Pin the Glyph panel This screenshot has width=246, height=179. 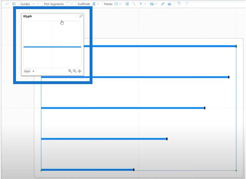click(81, 16)
